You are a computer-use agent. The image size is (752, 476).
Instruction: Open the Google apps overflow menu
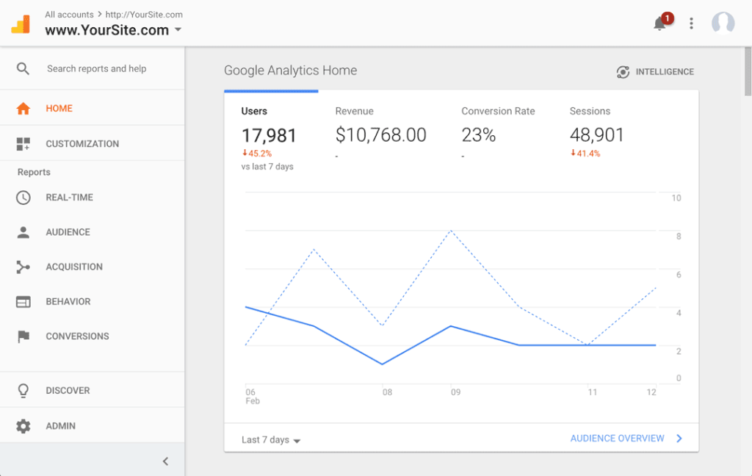(691, 23)
